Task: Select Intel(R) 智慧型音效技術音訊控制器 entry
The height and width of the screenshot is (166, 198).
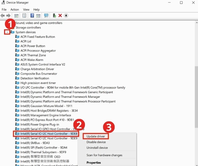Action: (45, 161)
